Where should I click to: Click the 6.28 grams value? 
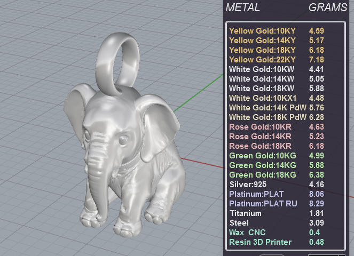tap(317, 117)
